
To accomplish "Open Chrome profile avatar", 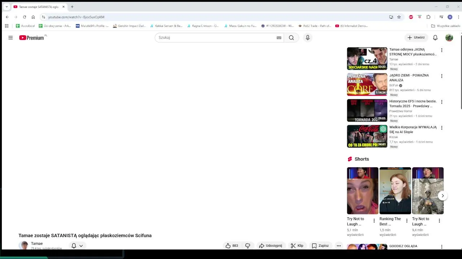I will [x=450, y=17].
